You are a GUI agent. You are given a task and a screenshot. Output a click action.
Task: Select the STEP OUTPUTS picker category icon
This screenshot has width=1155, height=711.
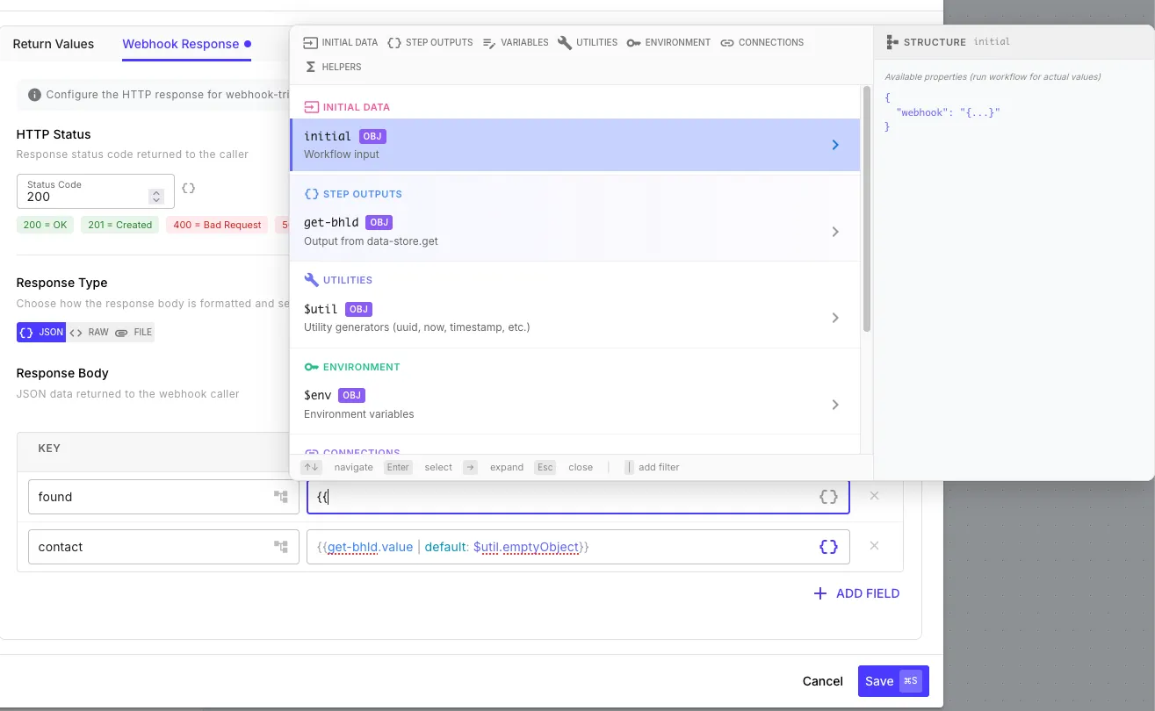pyautogui.click(x=394, y=42)
